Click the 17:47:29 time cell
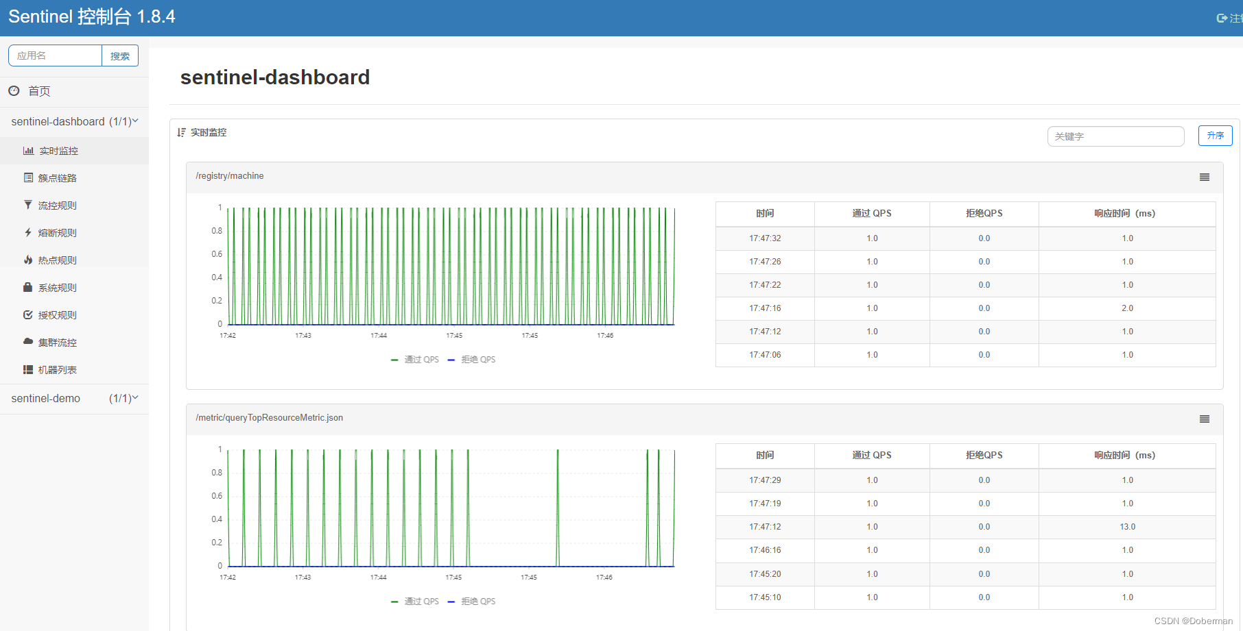This screenshot has height=631, width=1243. click(765, 480)
